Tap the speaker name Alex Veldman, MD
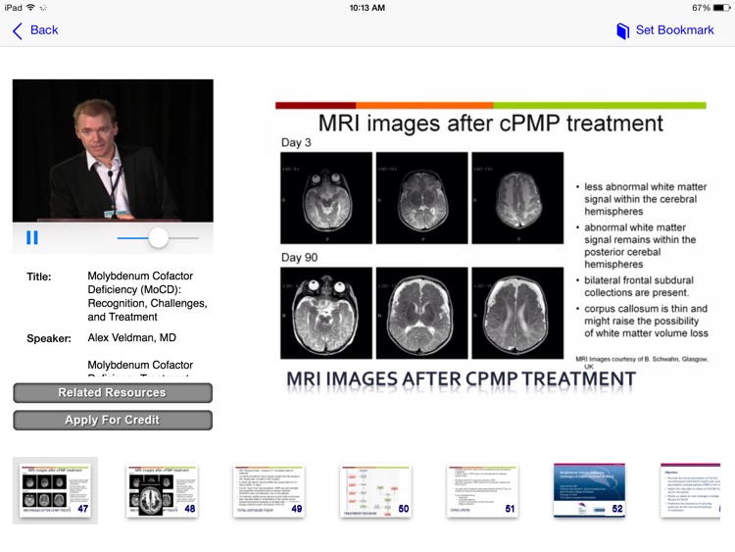Viewport: 735px width, 552px height. (x=131, y=337)
